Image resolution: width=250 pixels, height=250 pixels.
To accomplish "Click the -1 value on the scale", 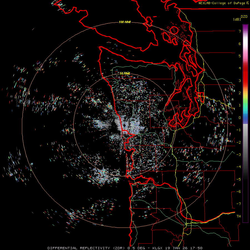I will pyautogui.click(x=239, y=130).
